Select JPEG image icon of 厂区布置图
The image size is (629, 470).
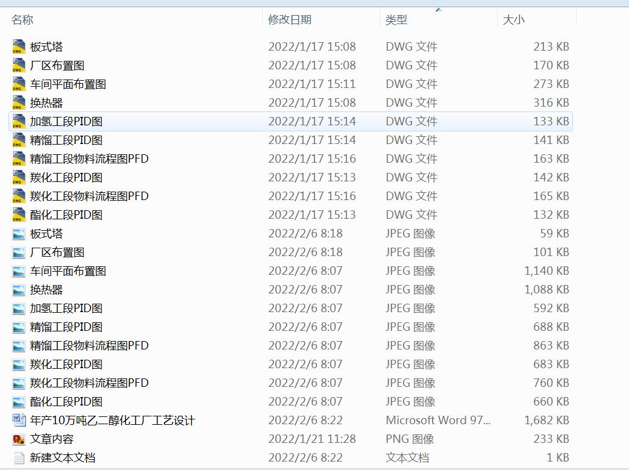coord(19,253)
